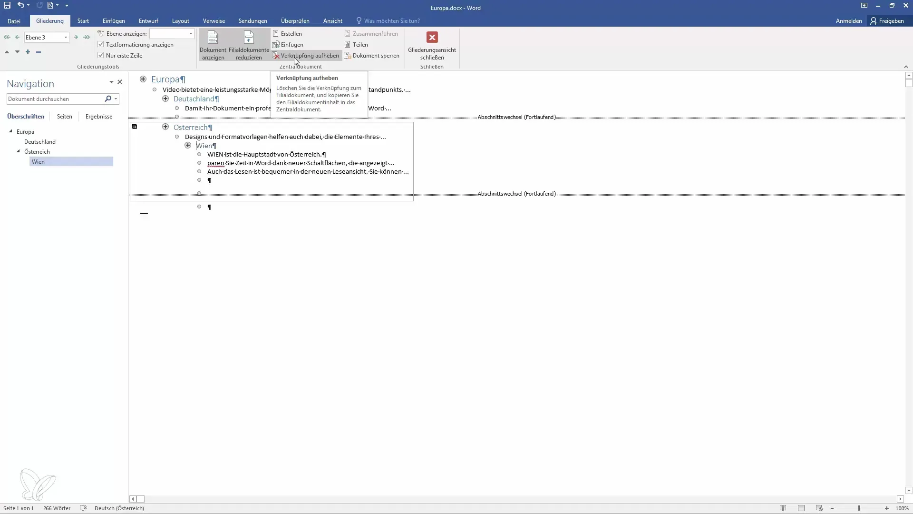Switch to the Layout ribbon tab

(181, 21)
